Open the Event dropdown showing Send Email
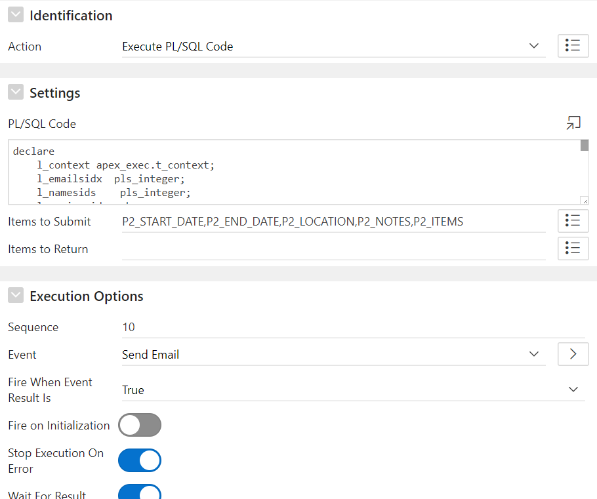Viewport: 597px width, 499px height. (x=333, y=355)
